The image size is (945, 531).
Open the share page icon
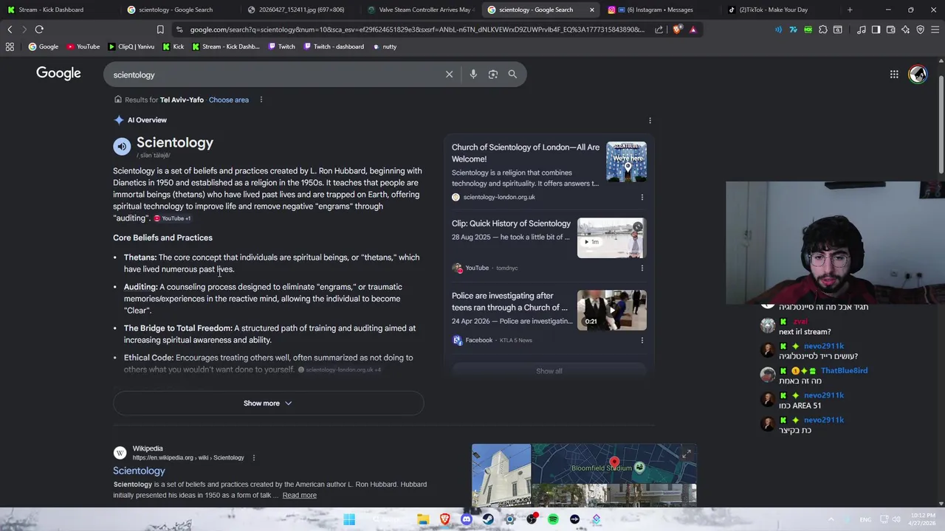[659, 29]
